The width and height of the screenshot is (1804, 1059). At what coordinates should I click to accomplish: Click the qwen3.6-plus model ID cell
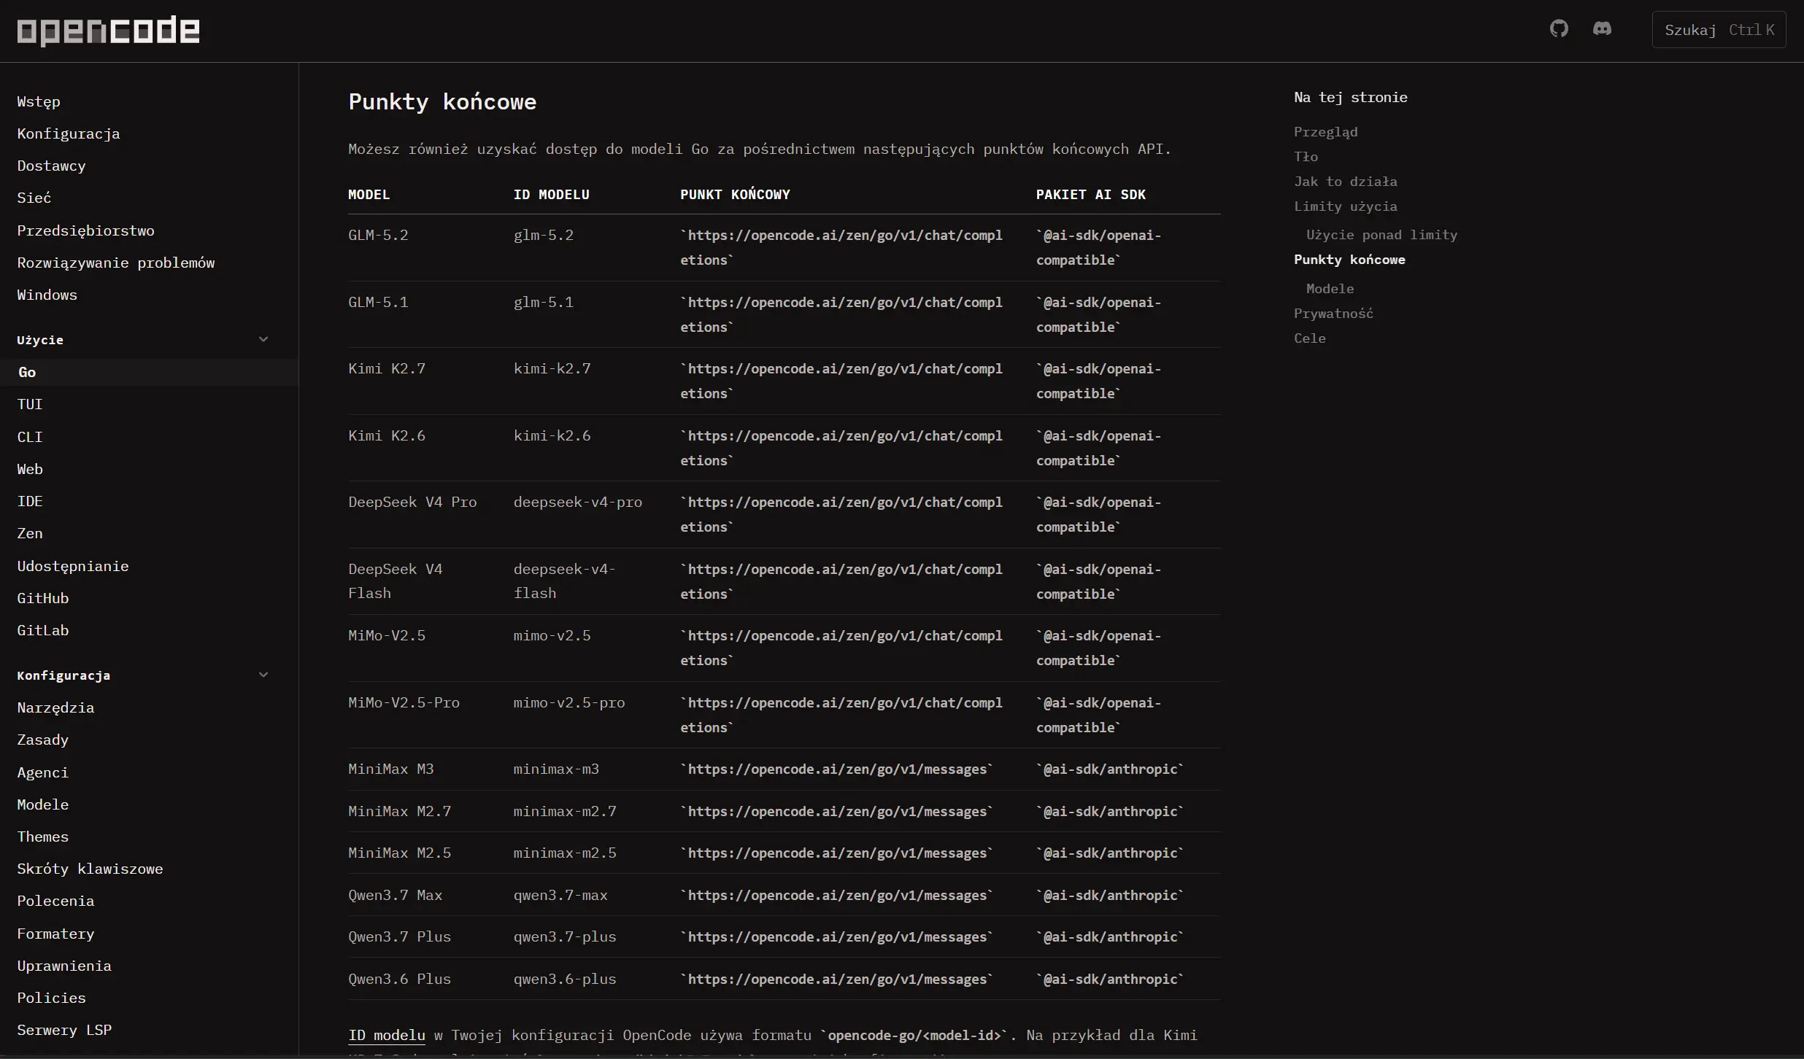565,979
